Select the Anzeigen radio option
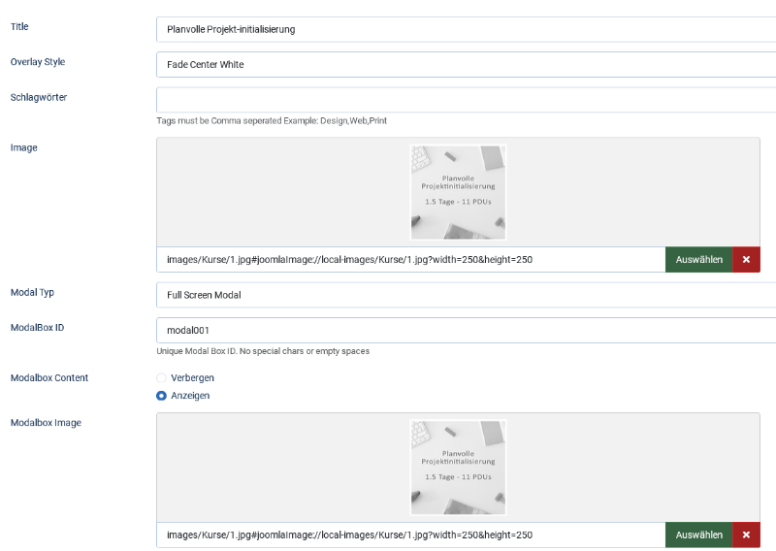This screenshot has height=551, width=776. [x=161, y=396]
